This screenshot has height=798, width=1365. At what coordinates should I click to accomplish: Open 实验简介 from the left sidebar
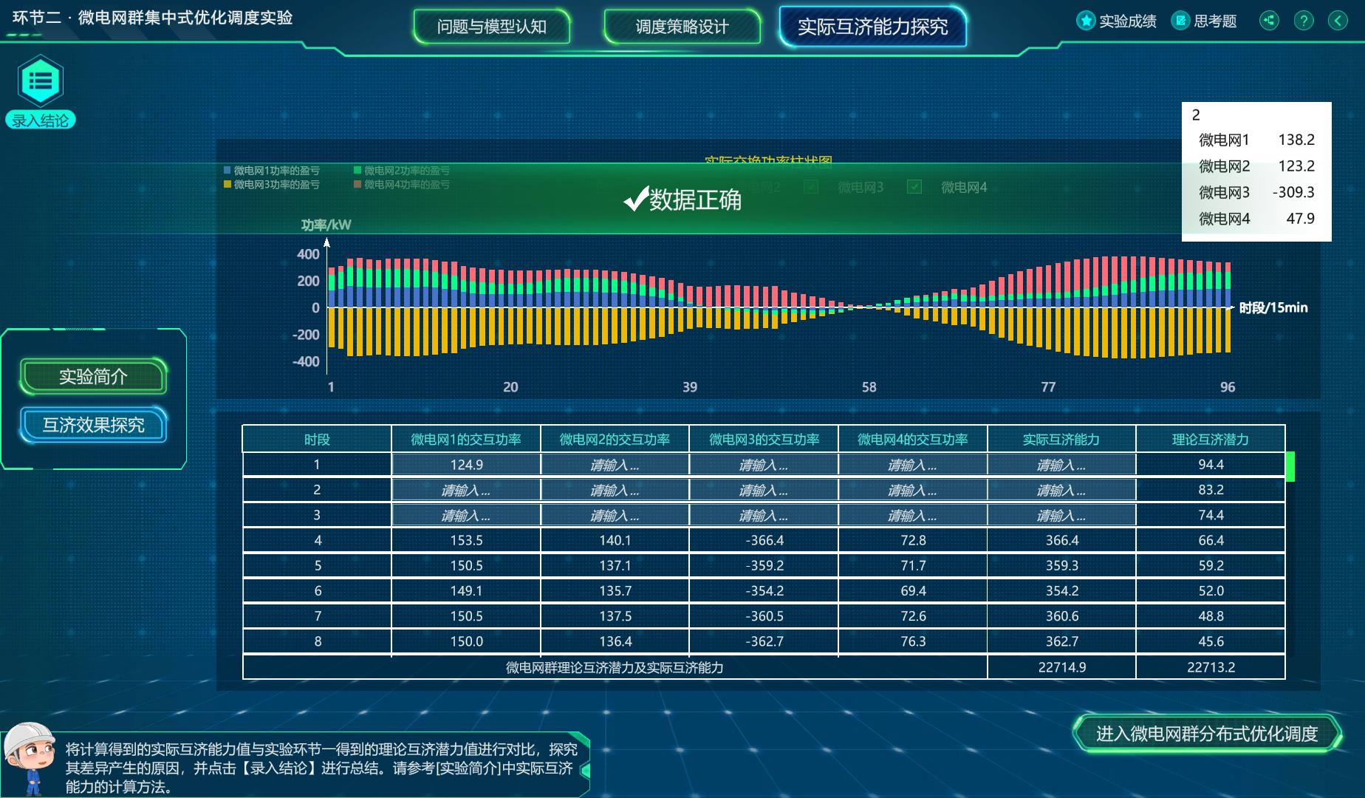94,376
